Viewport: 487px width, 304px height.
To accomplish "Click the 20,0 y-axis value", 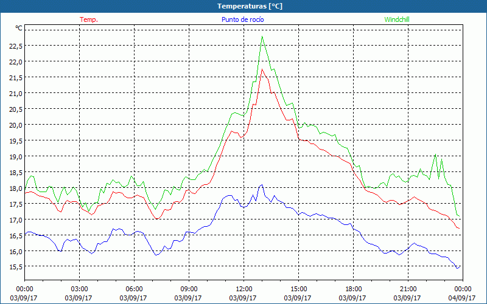I will 16,125.
